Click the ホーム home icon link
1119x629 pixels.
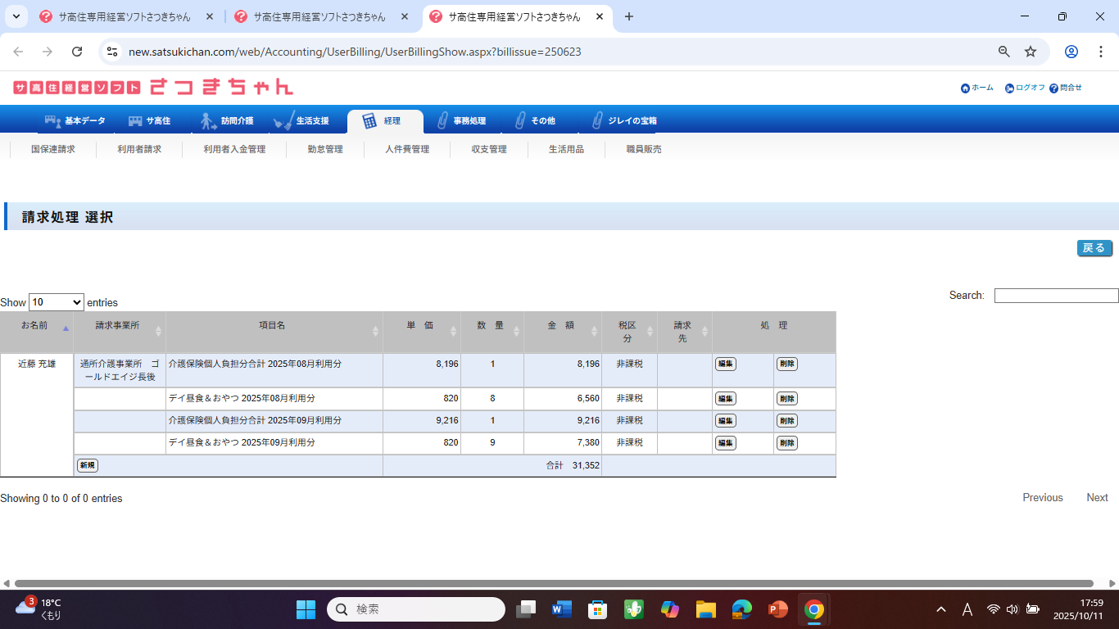(x=965, y=88)
